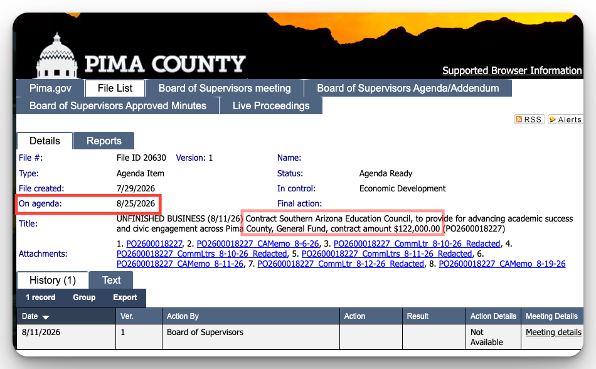
Task: Open the Pima.gov tab
Action: point(50,88)
